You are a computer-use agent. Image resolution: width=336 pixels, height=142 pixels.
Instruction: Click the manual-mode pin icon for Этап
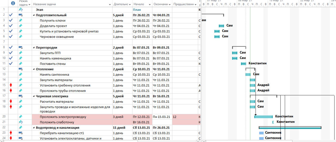(21, 9)
